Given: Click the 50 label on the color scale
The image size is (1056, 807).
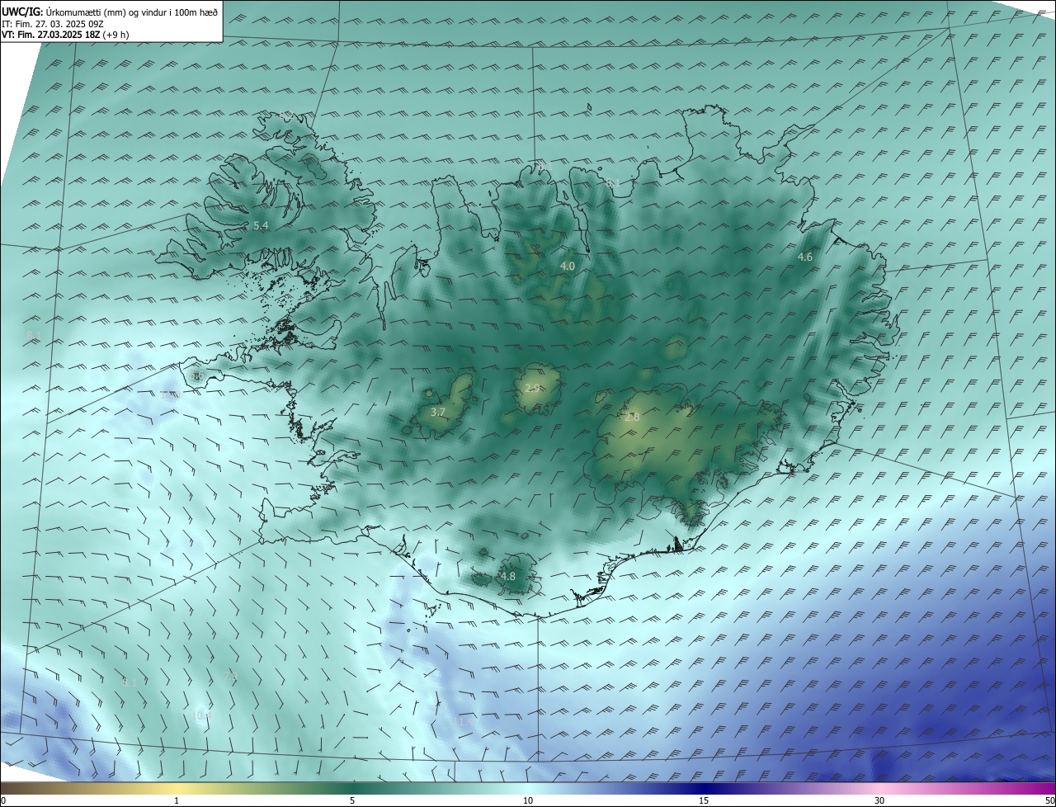Looking at the screenshot, I should click(1049, 800).
